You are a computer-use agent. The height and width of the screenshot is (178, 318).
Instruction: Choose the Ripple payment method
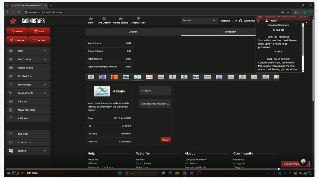[x=266, y=77]
